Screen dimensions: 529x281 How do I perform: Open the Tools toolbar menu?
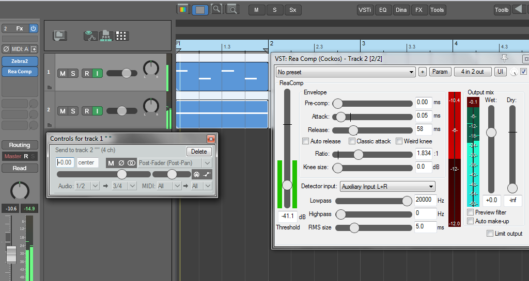437,10
